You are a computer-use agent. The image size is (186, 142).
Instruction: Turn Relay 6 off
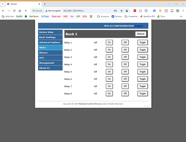(x=125, y=79)
